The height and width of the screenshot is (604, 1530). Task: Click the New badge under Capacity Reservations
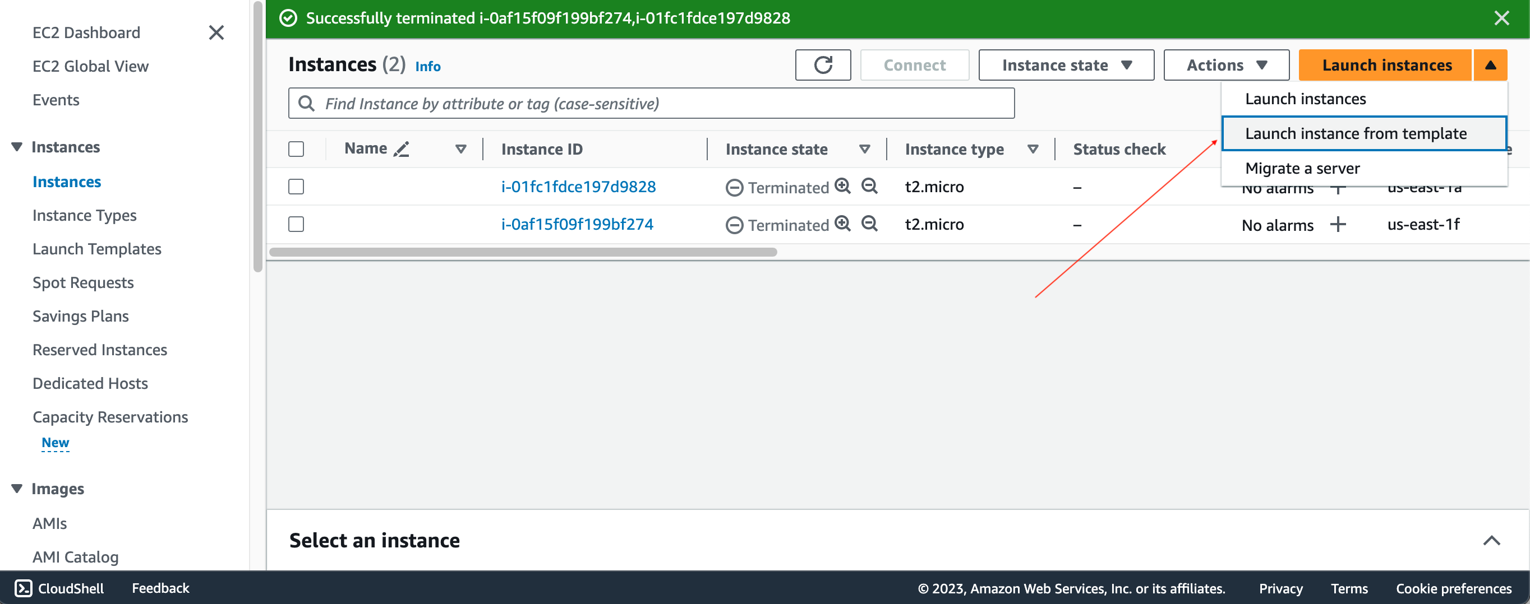(55, 443)
